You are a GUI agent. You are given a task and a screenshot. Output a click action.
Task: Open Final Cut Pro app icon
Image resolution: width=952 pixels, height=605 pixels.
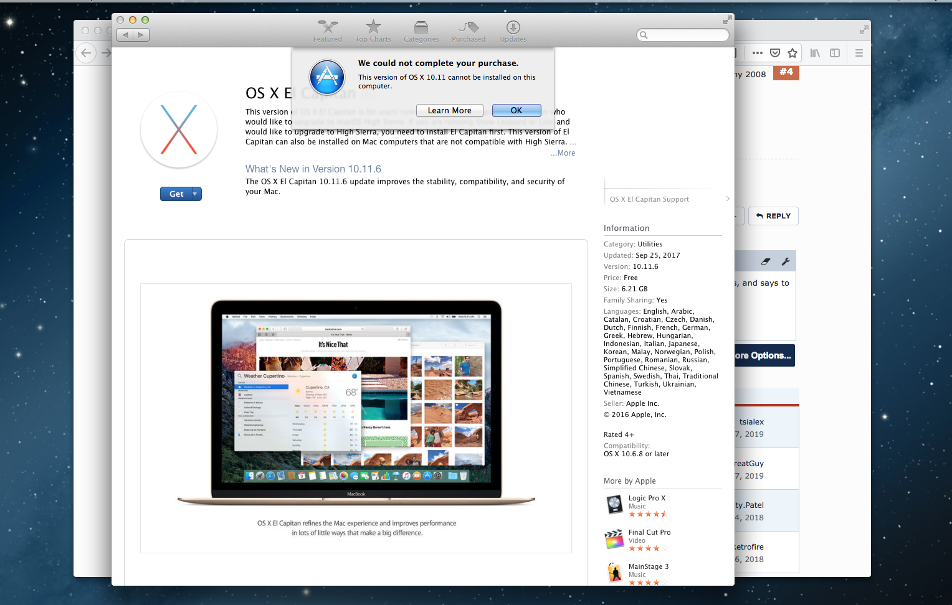[x=615, y=538]
